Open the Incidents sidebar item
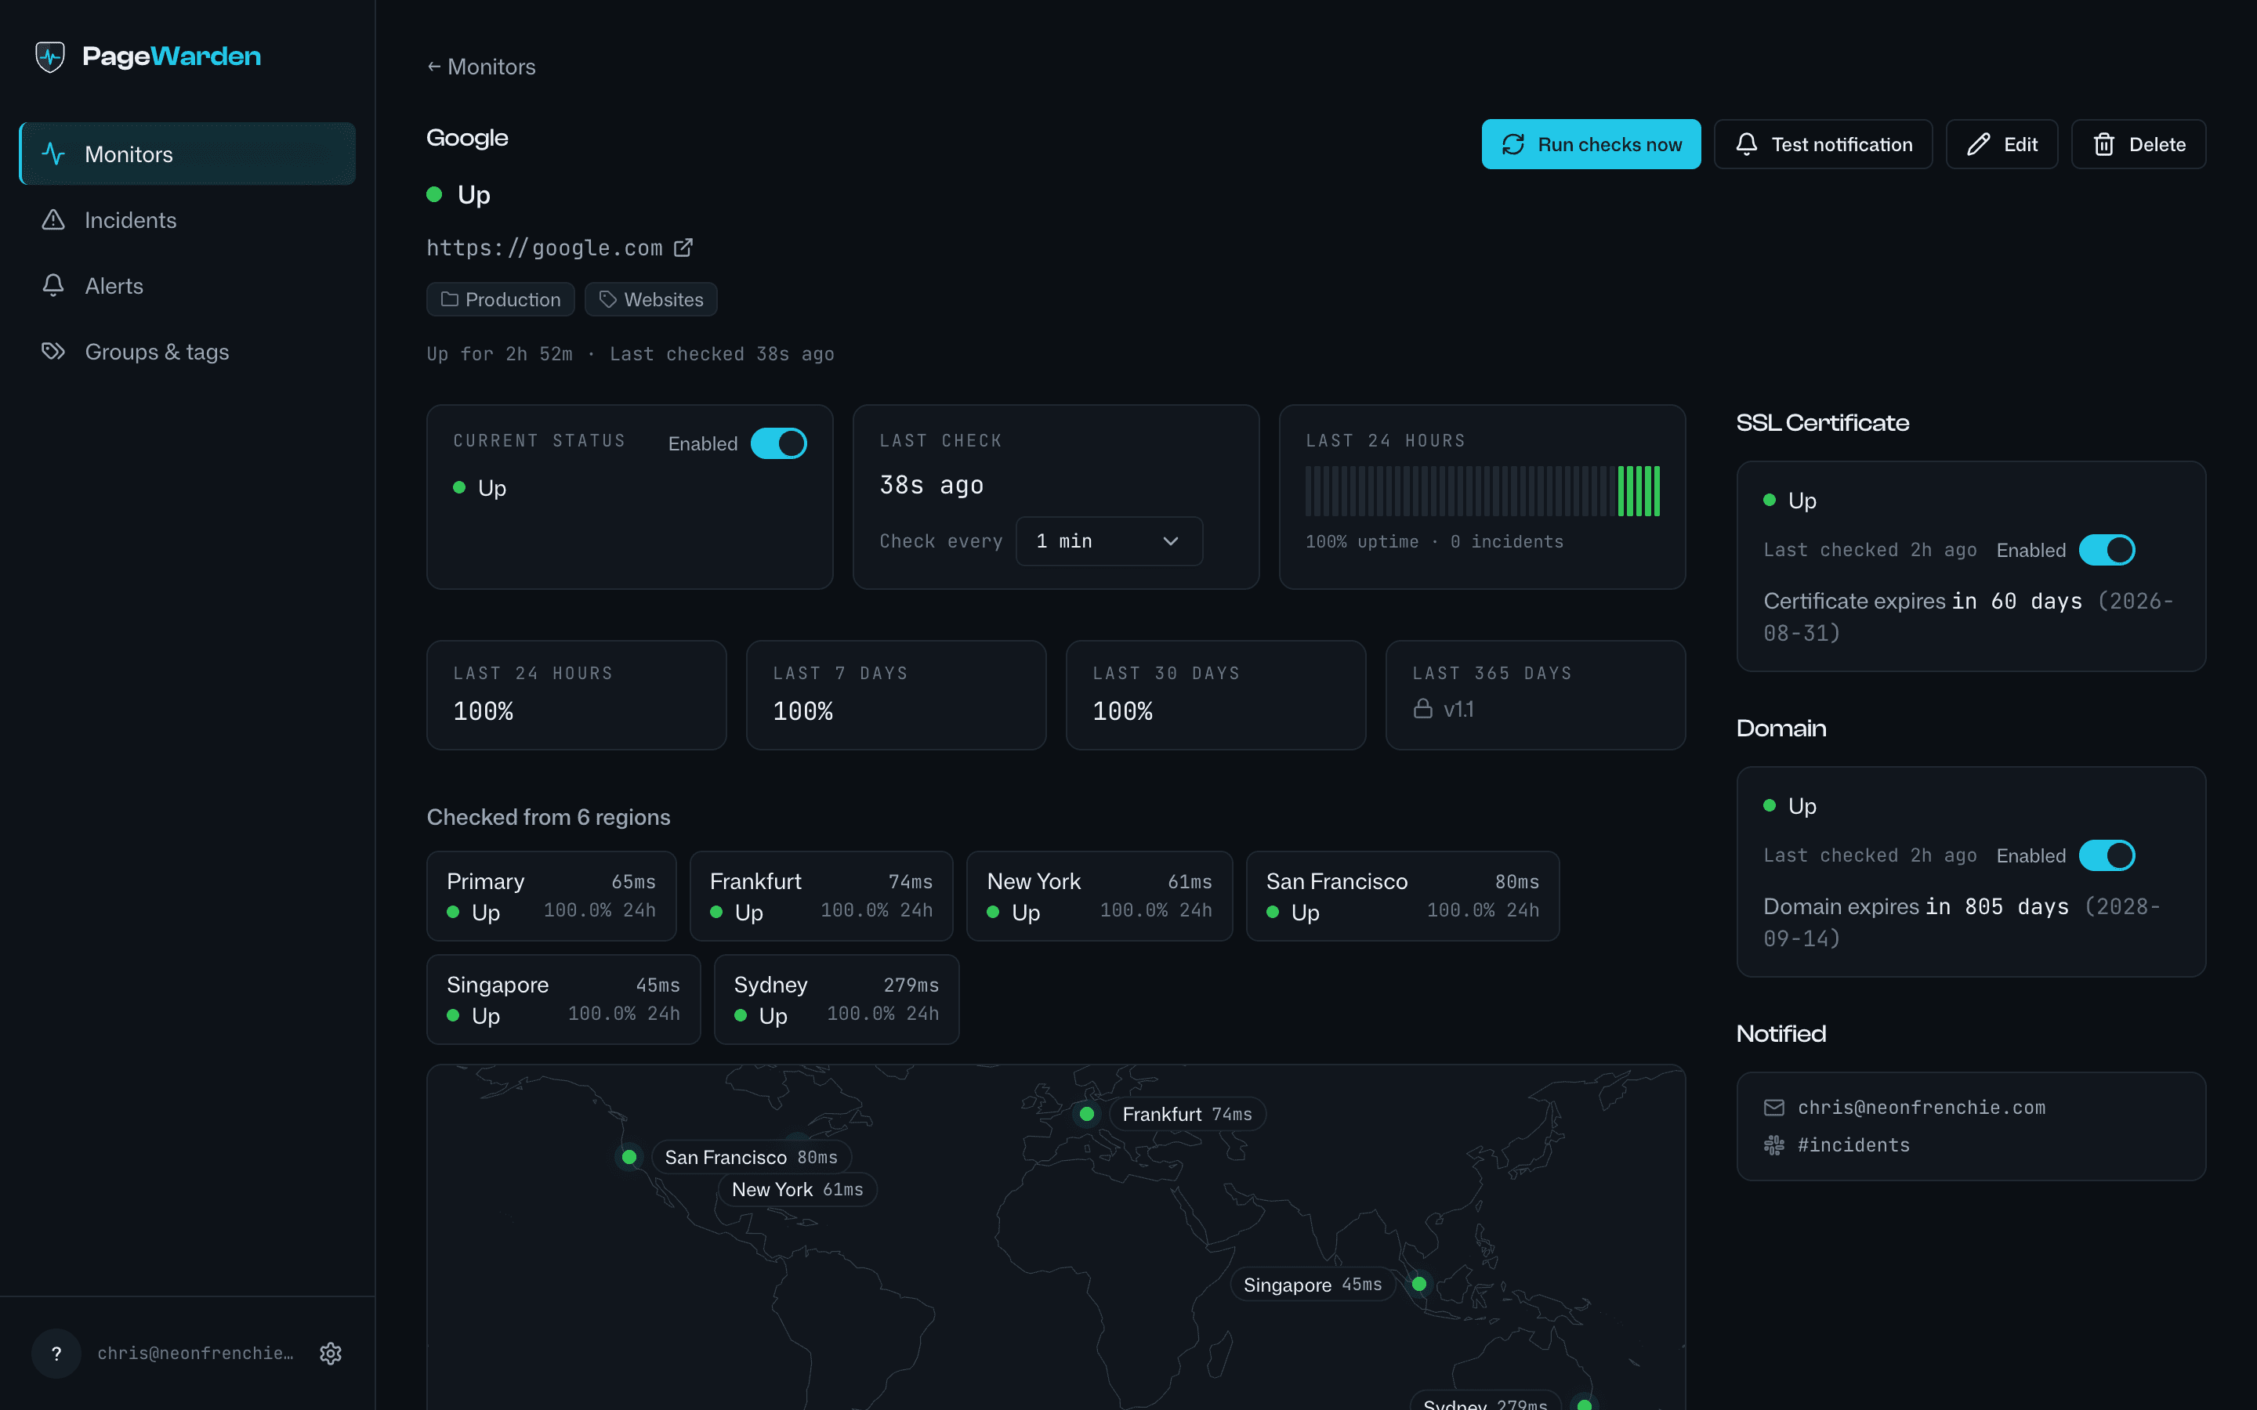 click(187, 220)
